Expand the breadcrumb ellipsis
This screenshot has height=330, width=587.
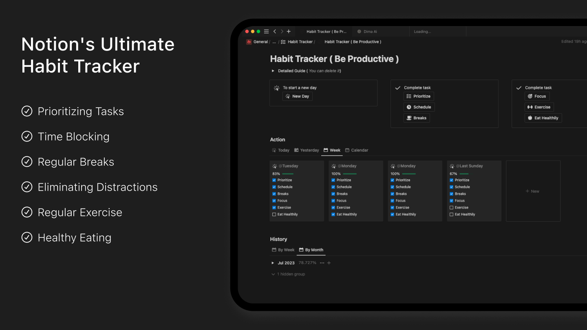click(x=274, y=42)
